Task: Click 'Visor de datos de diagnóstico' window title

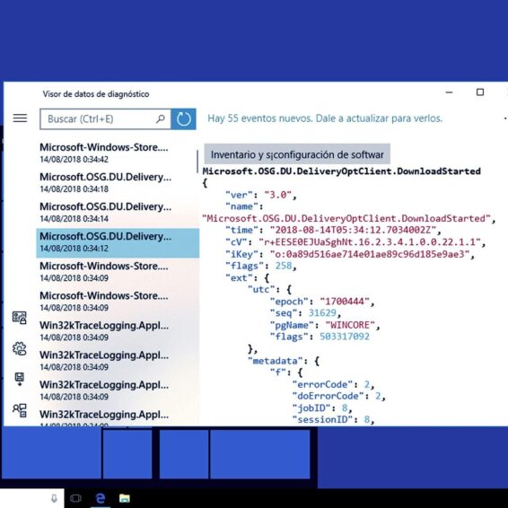Action: (96, 94)
